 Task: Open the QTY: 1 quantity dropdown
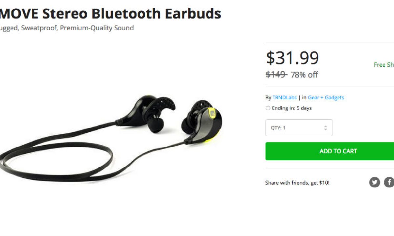299,128
